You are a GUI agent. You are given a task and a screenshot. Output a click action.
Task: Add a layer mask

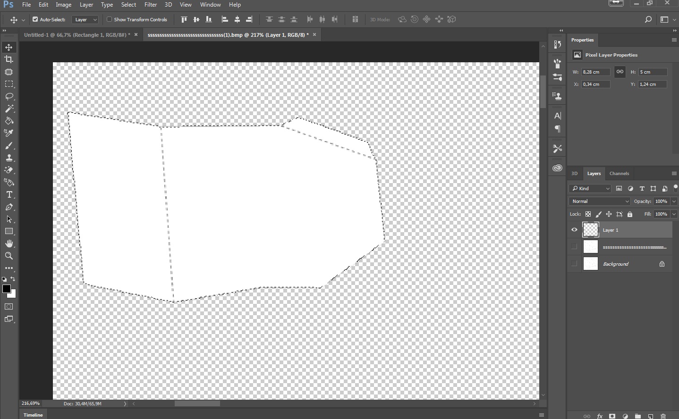pyautogui.click(x=612, y=416)
